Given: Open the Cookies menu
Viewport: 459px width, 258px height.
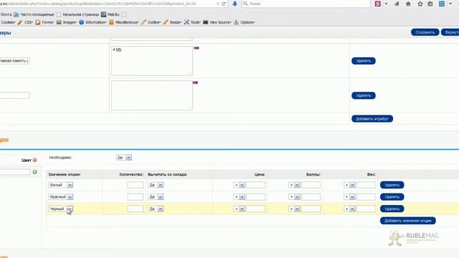Looking at the screenshot, I should point(8,22).
